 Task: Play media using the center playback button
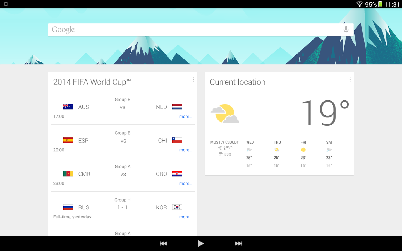coord(201,243)
